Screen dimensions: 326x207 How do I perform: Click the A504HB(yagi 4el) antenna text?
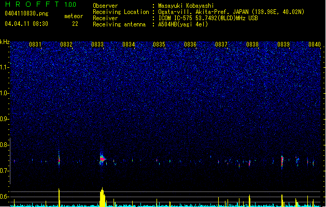pos(183,24)
